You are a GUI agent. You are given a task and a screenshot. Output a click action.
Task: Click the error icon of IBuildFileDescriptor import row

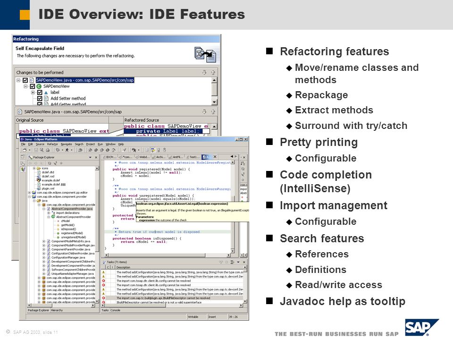coord(103,298)
